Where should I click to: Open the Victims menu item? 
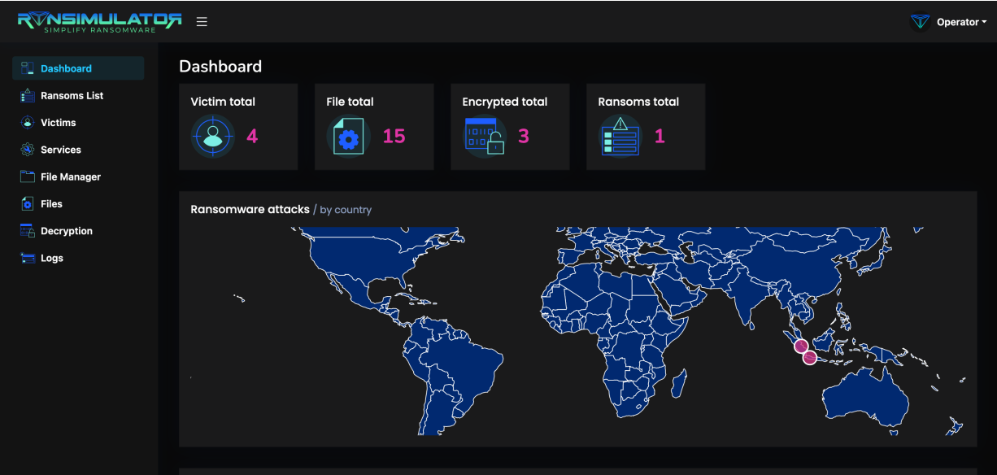[58, 123]
